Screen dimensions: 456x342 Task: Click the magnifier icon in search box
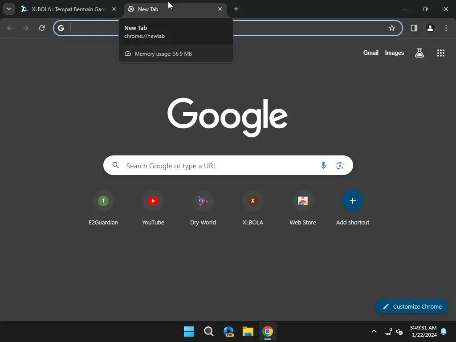(116, 166)
